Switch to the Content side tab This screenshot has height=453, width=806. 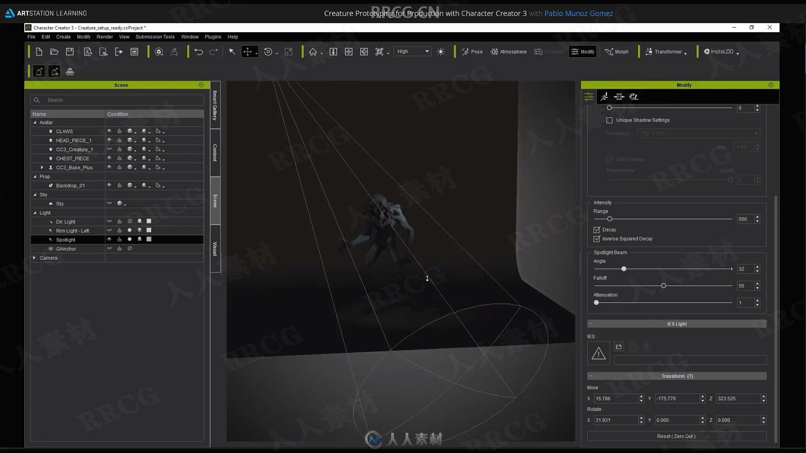[215, 153]
